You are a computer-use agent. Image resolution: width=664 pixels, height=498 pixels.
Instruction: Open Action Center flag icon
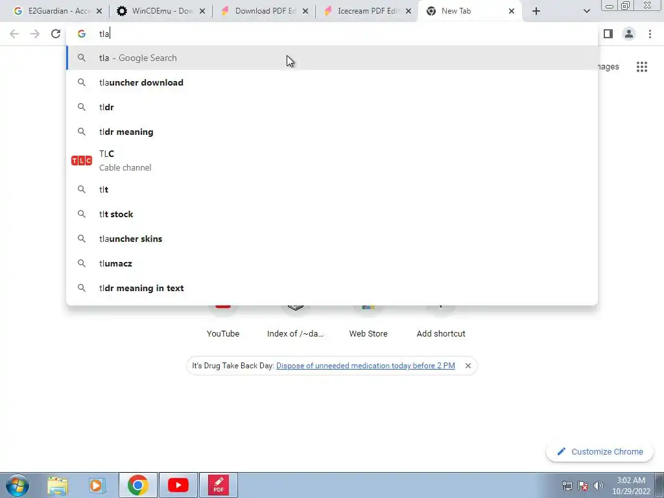[x=583, y=486]
